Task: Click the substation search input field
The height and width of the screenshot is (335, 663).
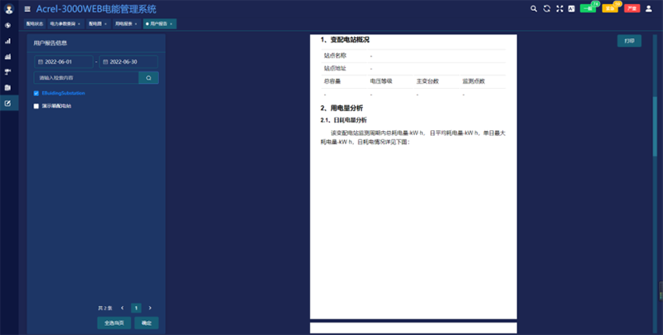Action: (86, 77)
